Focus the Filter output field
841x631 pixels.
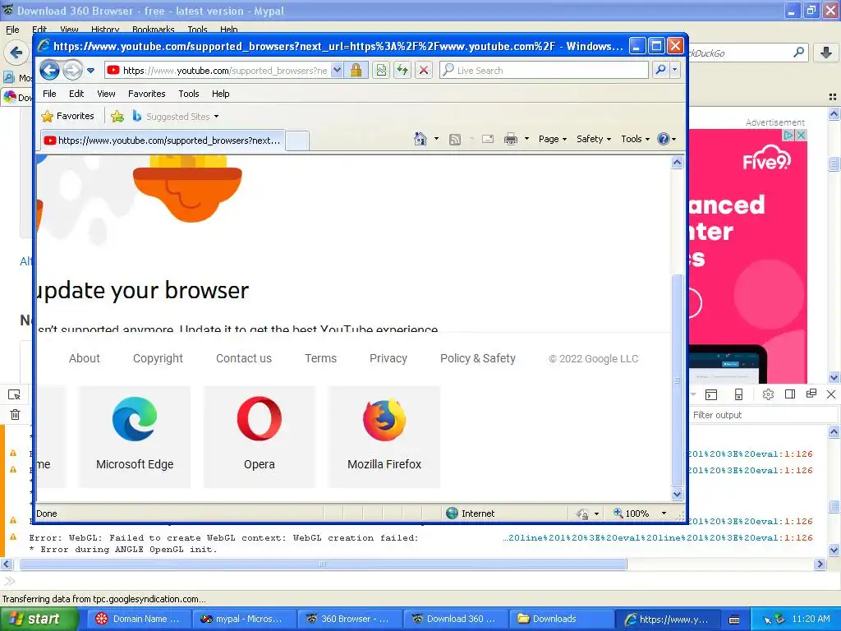[763, 415]
